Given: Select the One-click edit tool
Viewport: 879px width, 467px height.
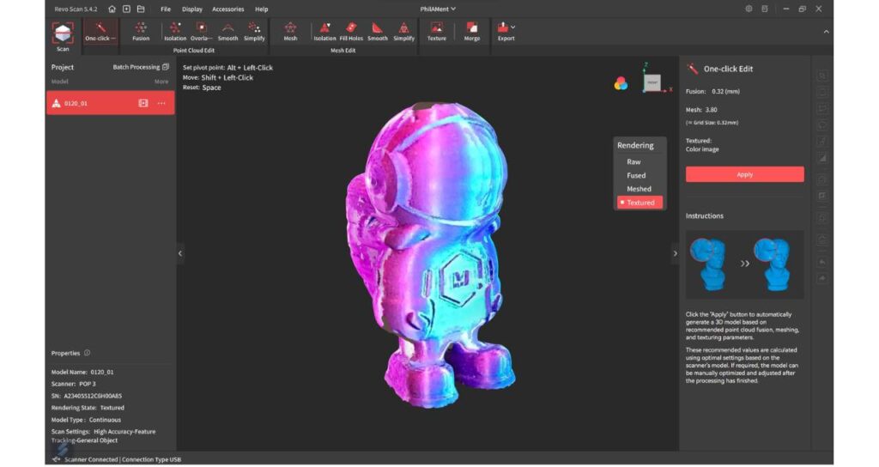Looking at the screenshot, I should (x=100, y=32).
